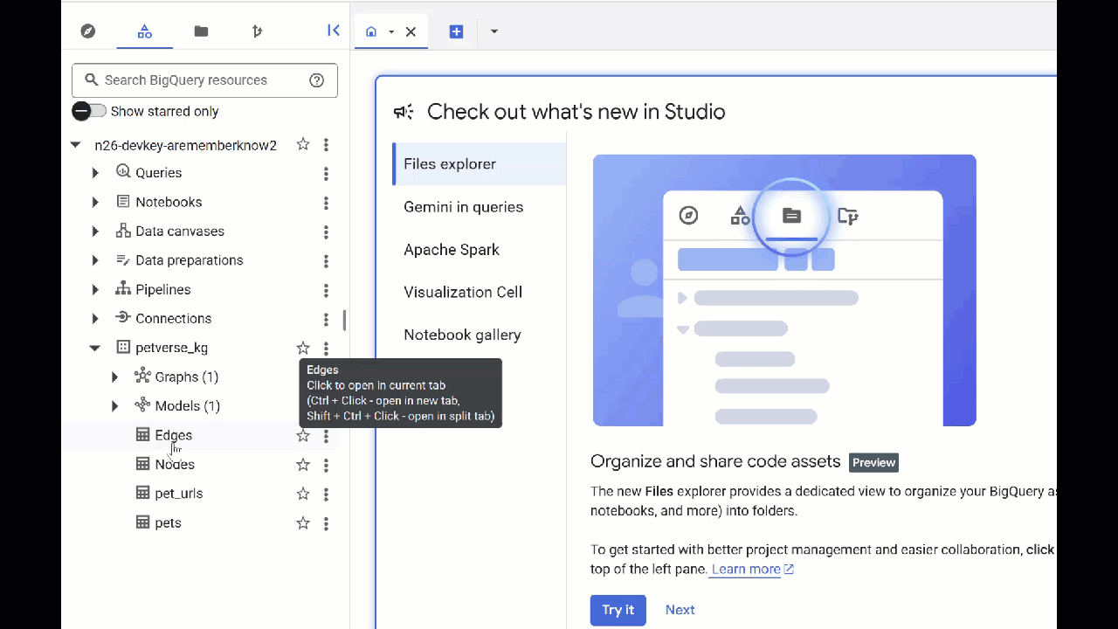Focus the Search BigQuery resources field

(x=204, y=80)
